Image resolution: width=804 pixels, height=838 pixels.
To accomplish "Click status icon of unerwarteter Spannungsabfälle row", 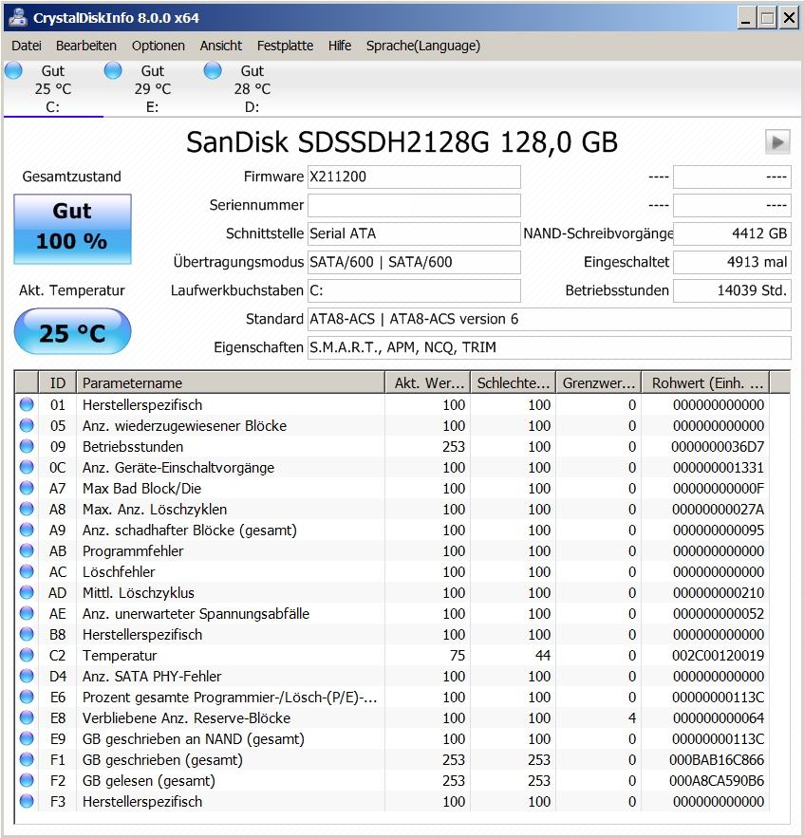I will pos(27,613).
